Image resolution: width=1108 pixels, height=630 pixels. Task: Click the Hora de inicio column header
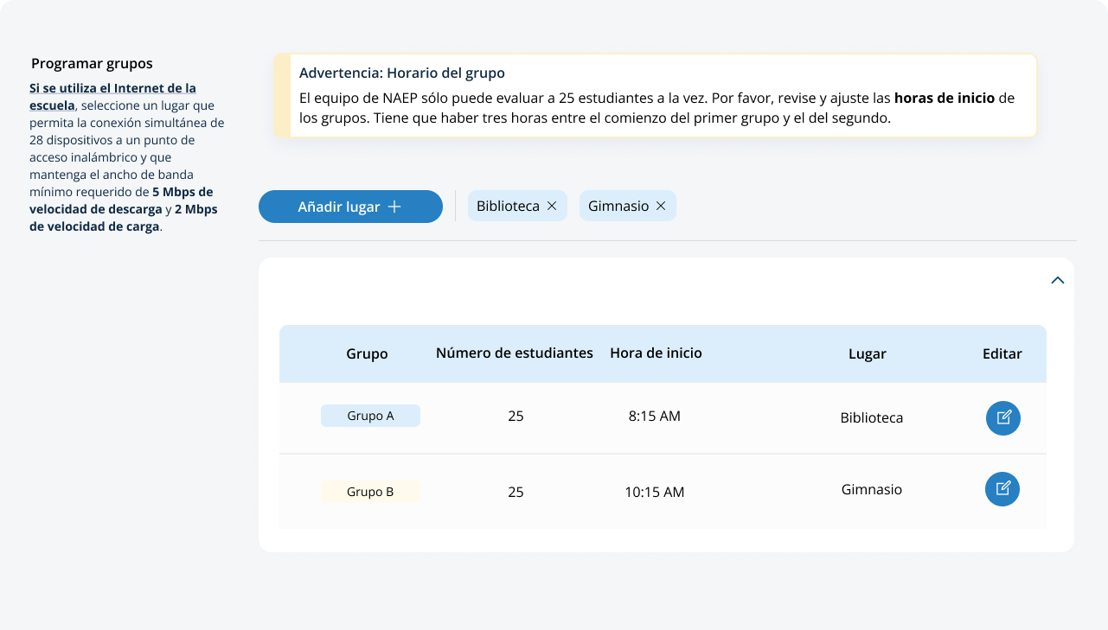click(x=656, y=353)
